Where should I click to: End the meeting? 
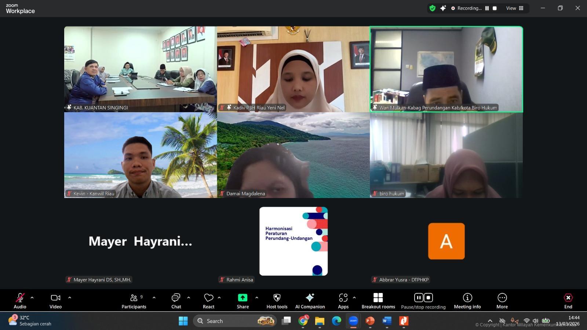click(x=568, y=300)
